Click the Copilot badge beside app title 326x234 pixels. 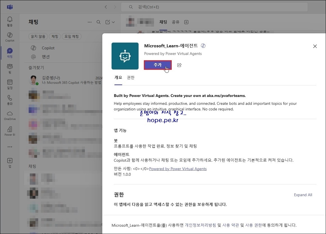pyautogui.click(x=203, y=46)
